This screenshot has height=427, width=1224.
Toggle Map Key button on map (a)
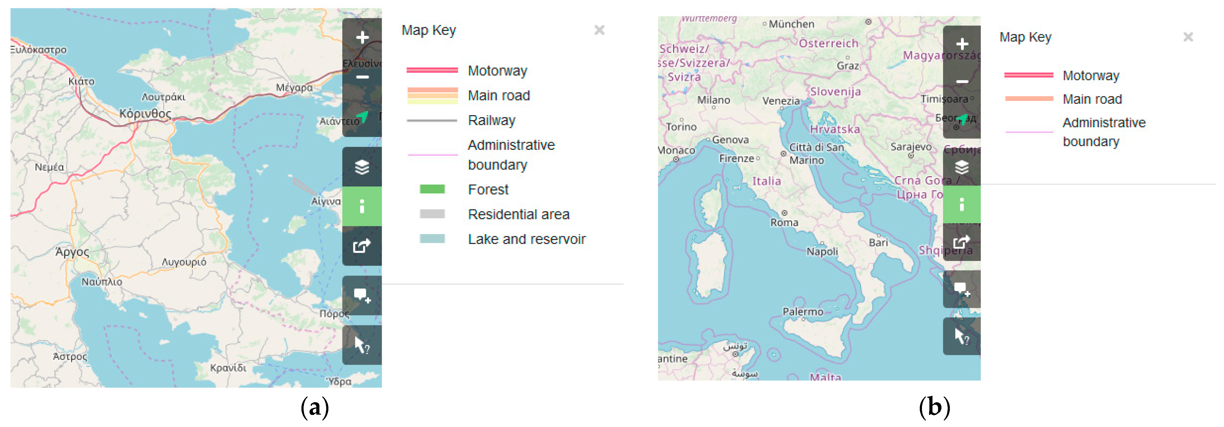point(362,206)
